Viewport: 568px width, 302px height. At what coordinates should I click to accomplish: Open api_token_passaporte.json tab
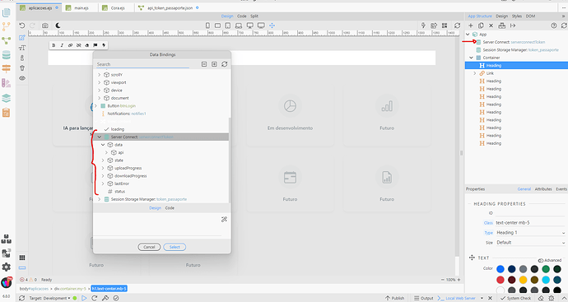click(169, 7)
